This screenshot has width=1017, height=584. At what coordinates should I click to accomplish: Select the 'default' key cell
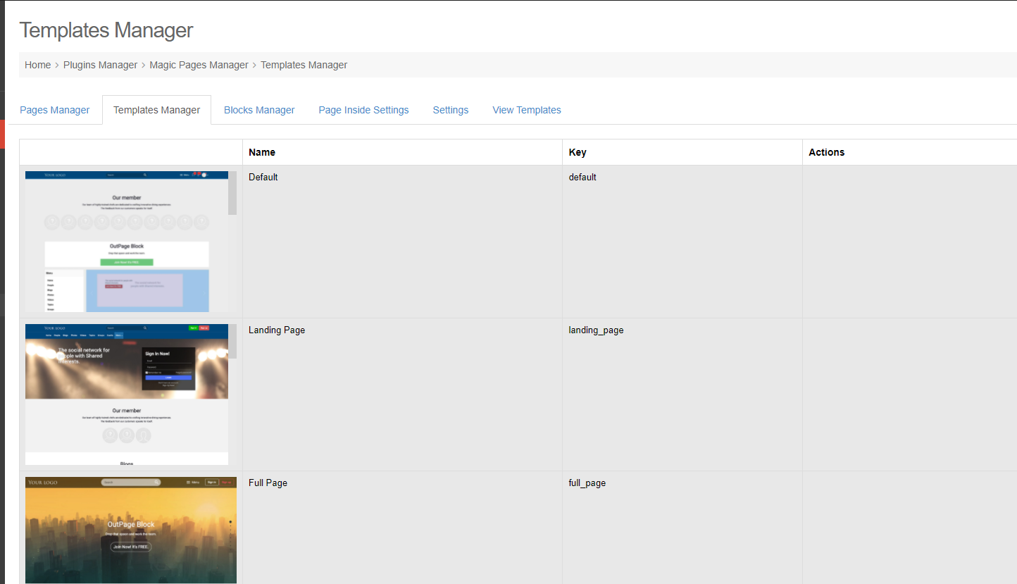pos(682,242)
